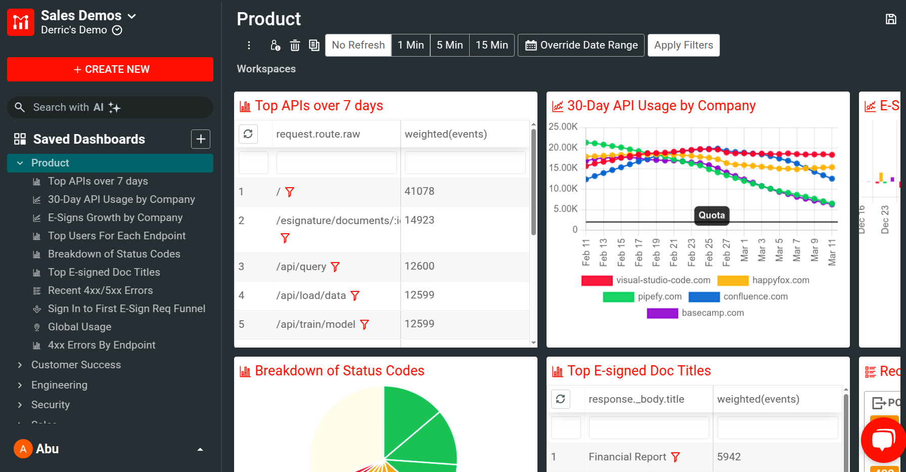Click the Financial Report filter icon
Image resolution: width=906 pixels, height=472 pixels.
point(676,457)
